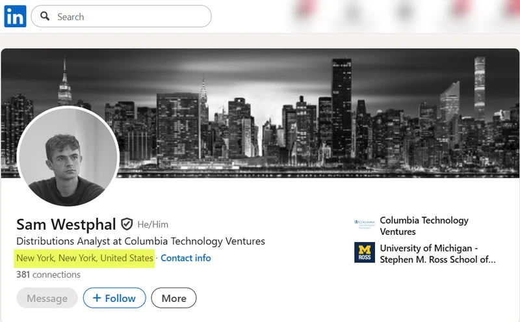Focus the Search input field
520x322 pixels.
[130, 16]
